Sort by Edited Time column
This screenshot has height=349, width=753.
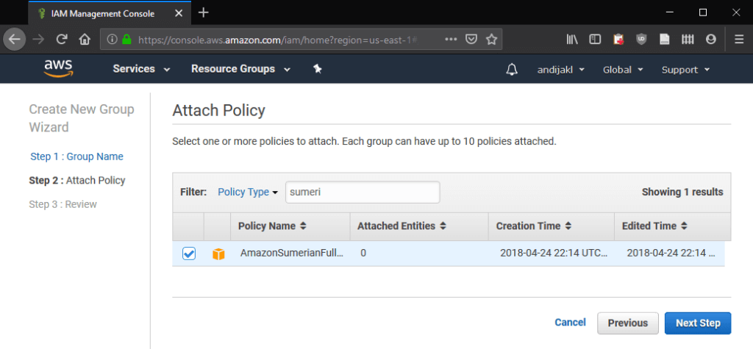point(654,226)
